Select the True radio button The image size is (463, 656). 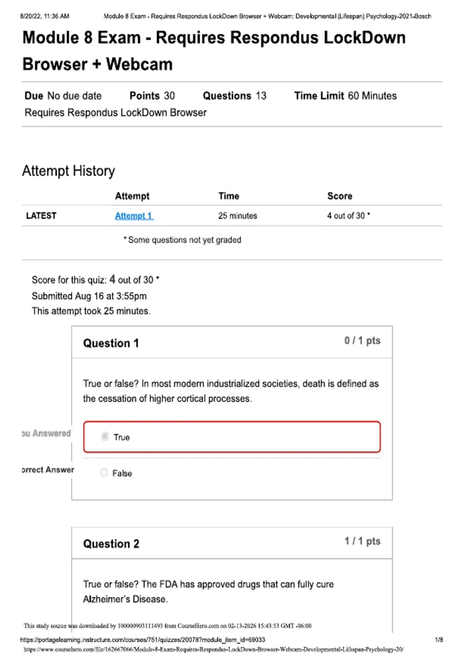(105, 436)
